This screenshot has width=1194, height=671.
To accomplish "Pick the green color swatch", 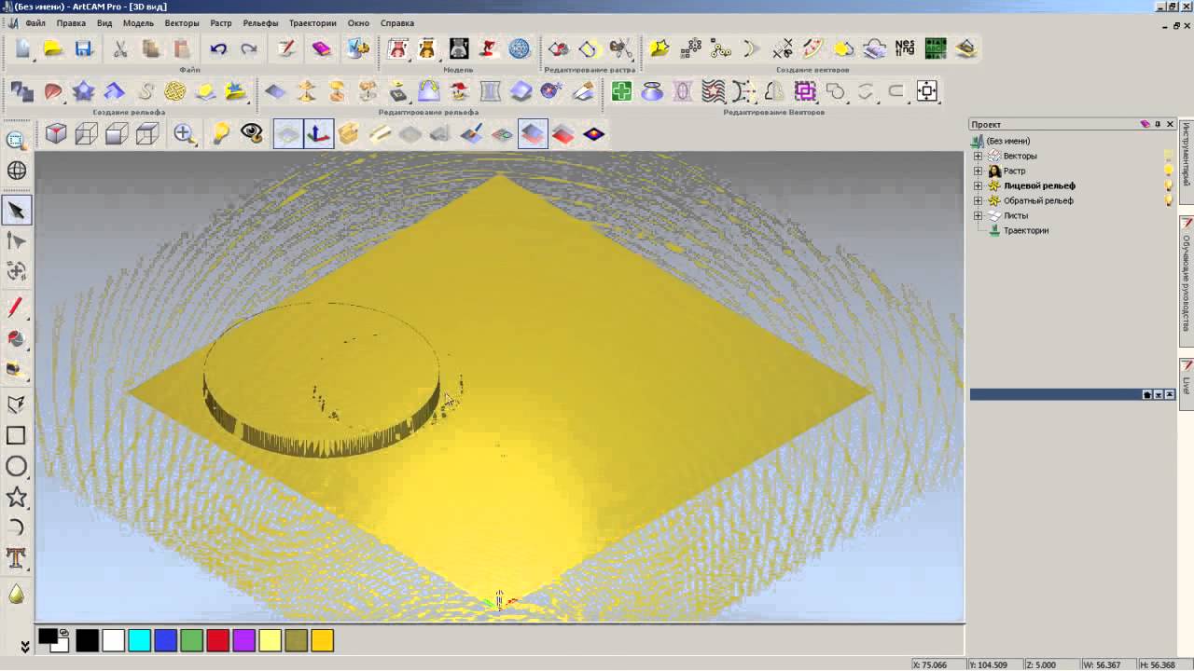I will click(x=191, y=640).
